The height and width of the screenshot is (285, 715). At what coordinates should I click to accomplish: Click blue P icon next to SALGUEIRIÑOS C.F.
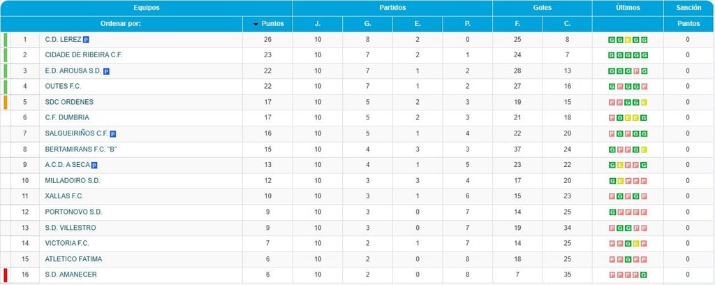[x=113, y=134]
